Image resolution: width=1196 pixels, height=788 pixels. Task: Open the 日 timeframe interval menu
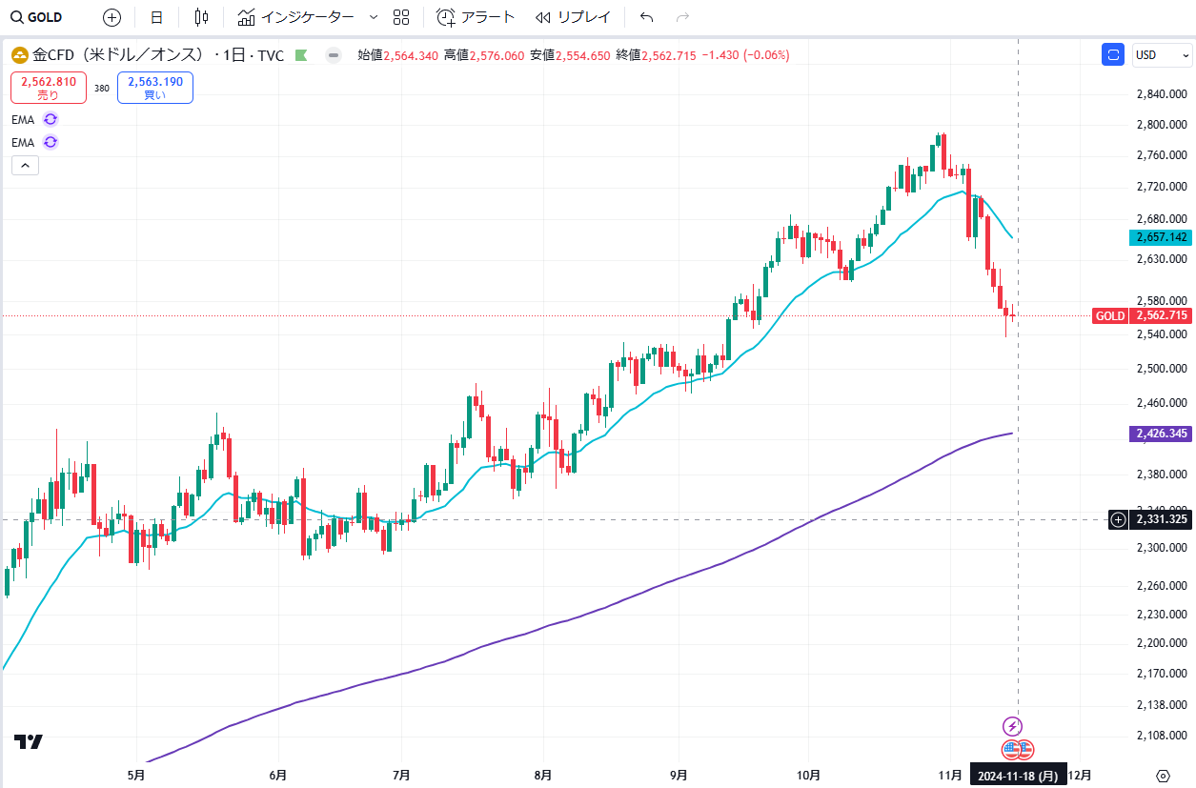156,17
